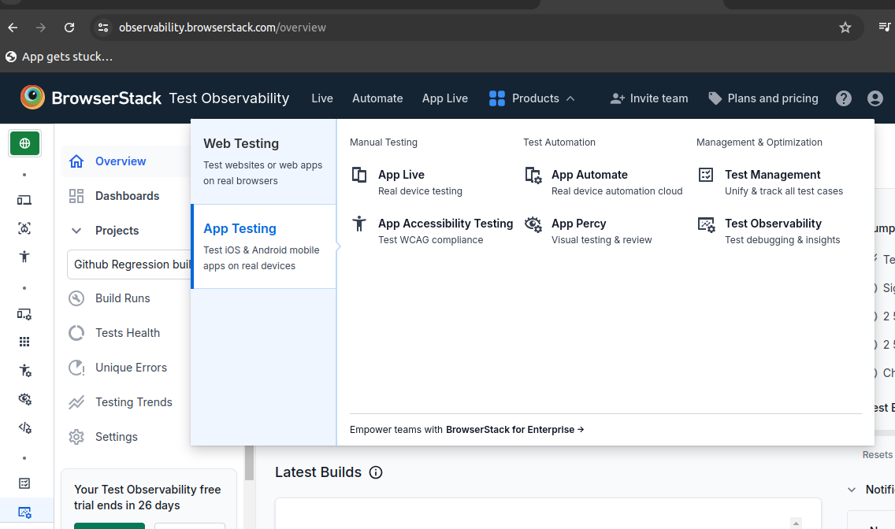
Task: Collapse the Projects section chevron
Action: (x=76, y=231)
